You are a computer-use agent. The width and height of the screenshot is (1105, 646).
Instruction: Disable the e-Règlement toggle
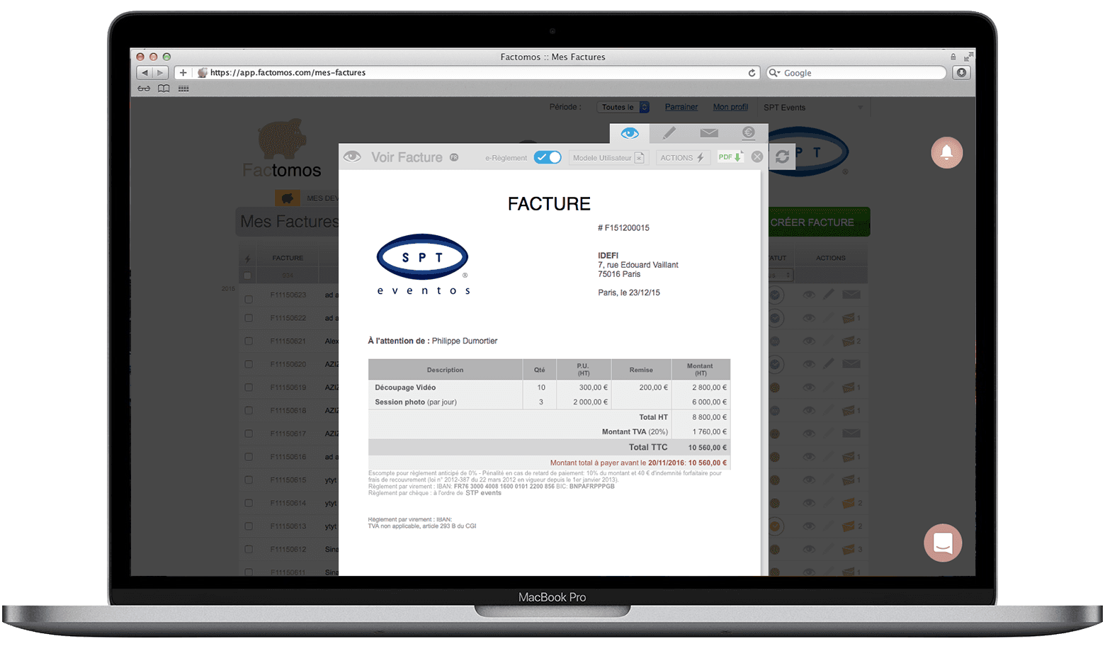point(547,157)
